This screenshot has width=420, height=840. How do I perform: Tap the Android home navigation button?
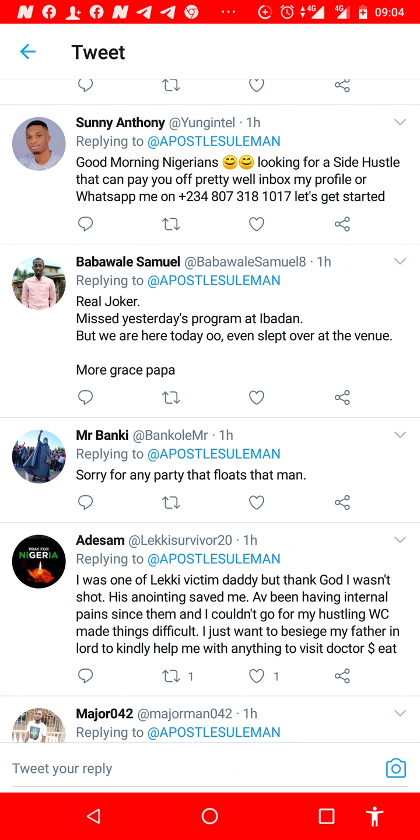[x=210, y=816]
